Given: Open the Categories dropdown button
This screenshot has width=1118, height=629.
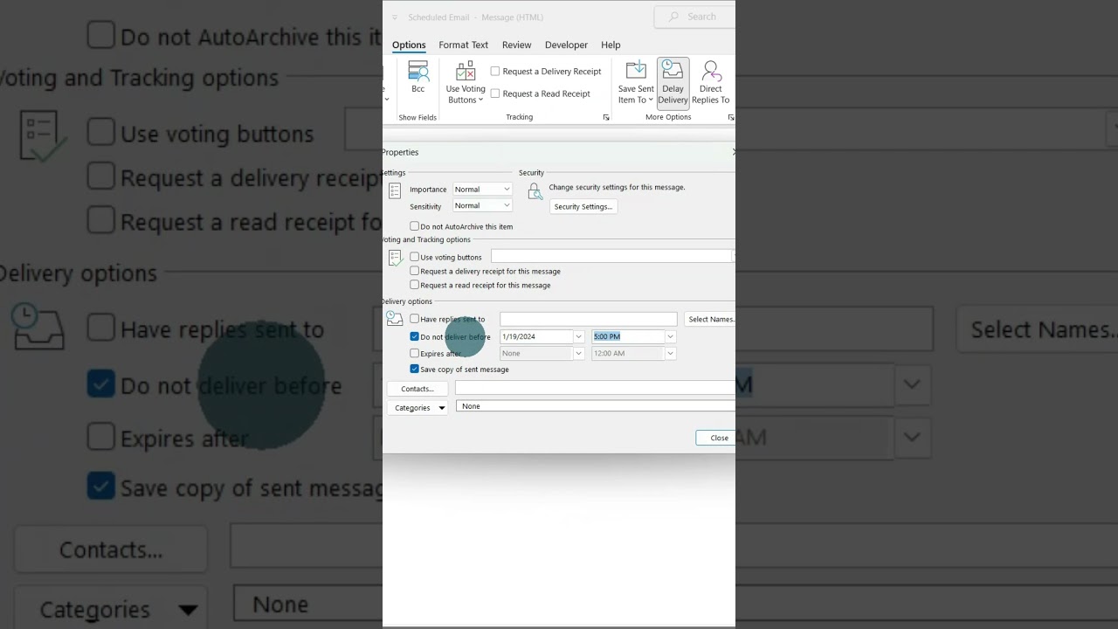Looking at the screenshot, I should [418, 408].
